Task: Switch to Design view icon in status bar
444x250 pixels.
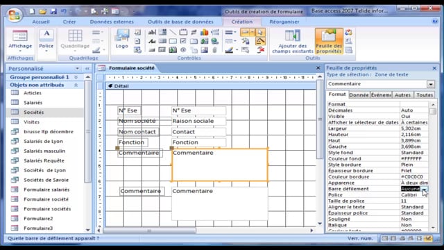Action: tap(429, 238)
